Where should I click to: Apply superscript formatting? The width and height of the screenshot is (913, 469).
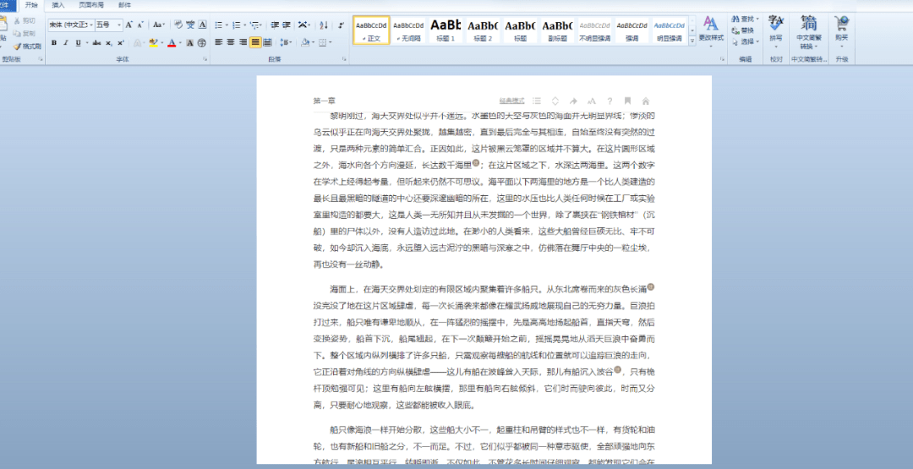click(x=121, y=42)
